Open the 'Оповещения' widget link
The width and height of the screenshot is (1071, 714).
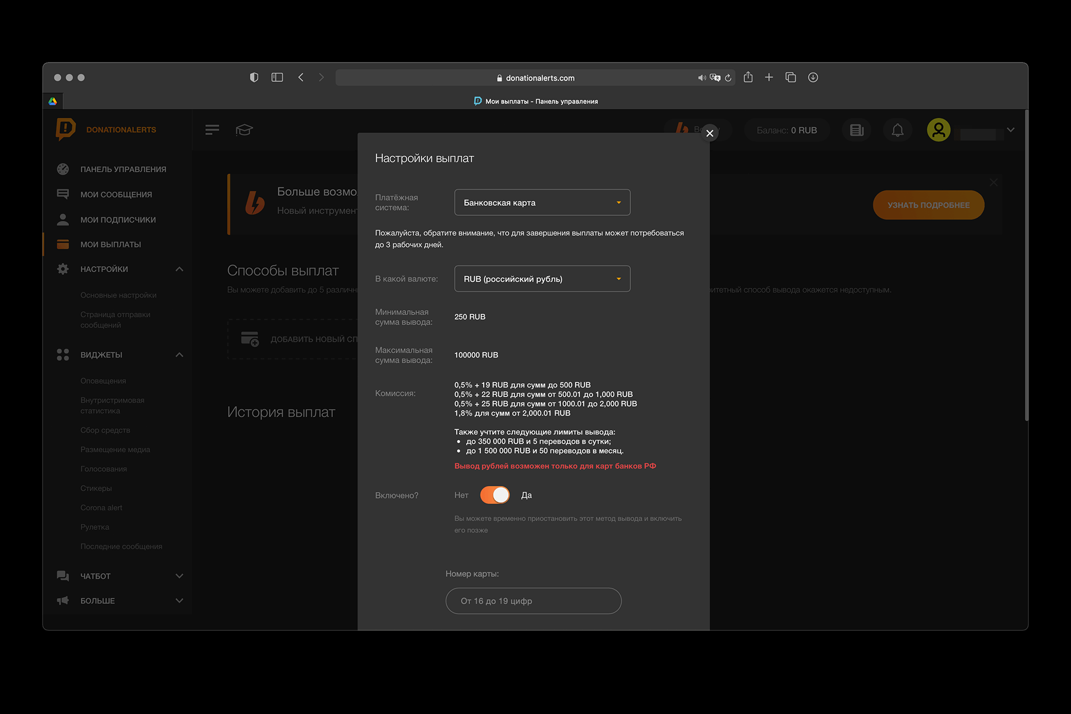coord(103,381)
